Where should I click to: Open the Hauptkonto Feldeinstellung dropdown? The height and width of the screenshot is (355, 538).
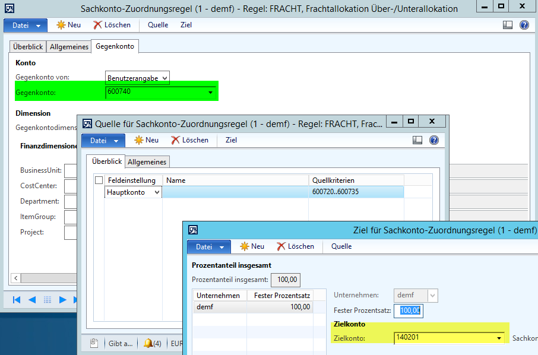tap(157, 192)
